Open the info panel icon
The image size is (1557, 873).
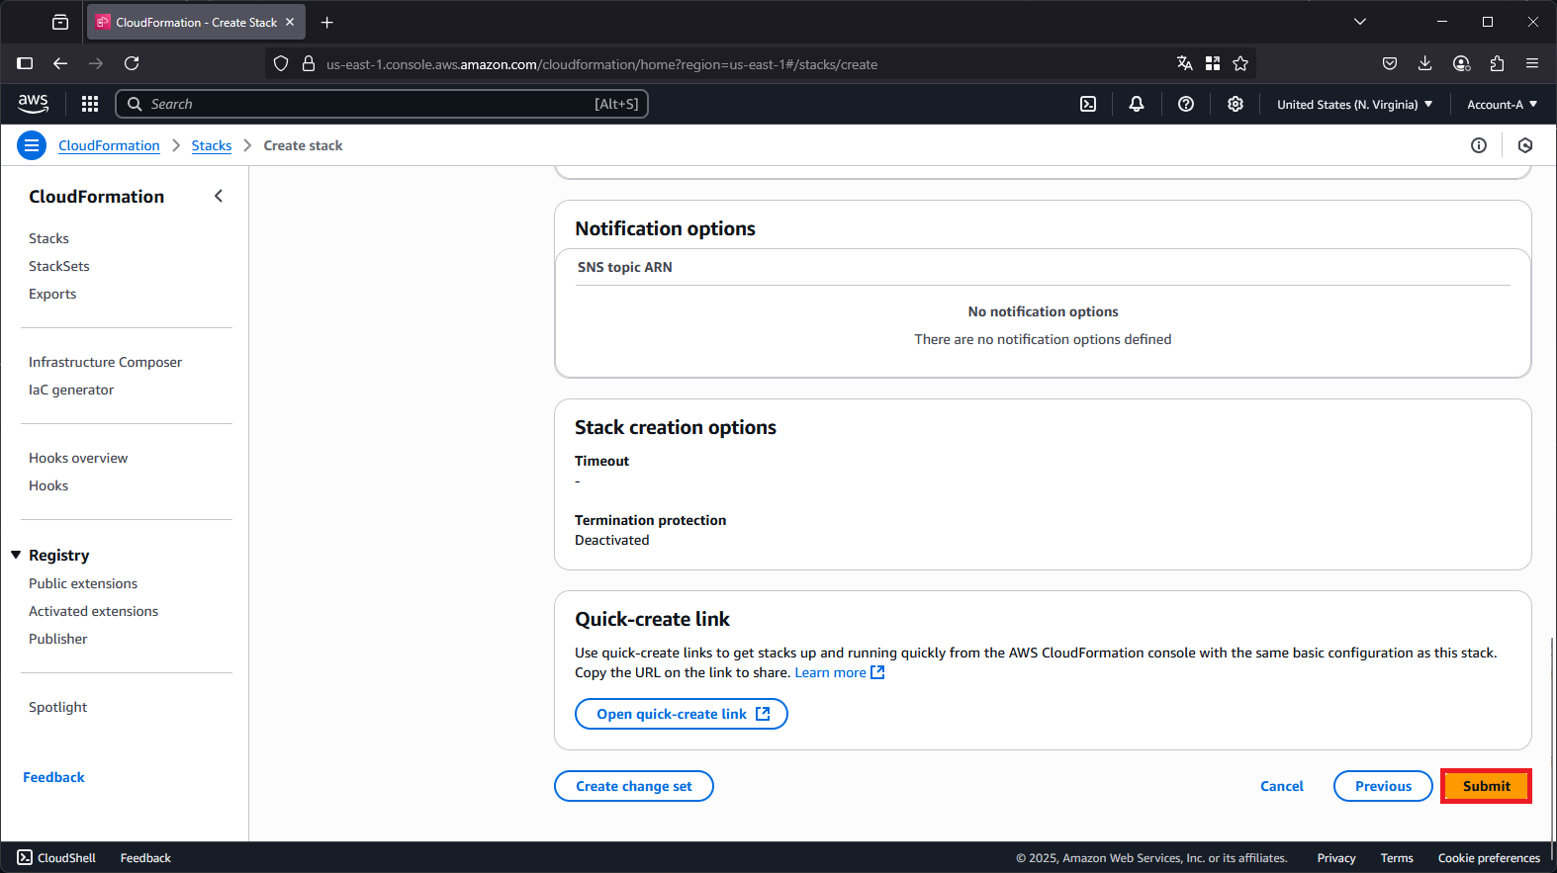[x=1479, y=145]
